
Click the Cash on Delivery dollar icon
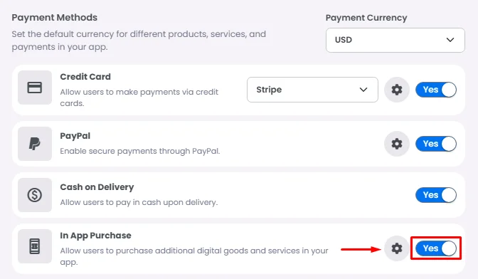[x=35, y=195]
